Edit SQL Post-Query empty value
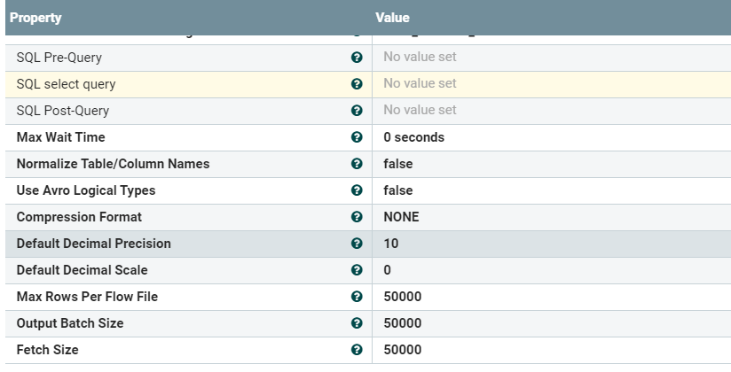Viewport: 731px width, 372px height. pos(420,110)
